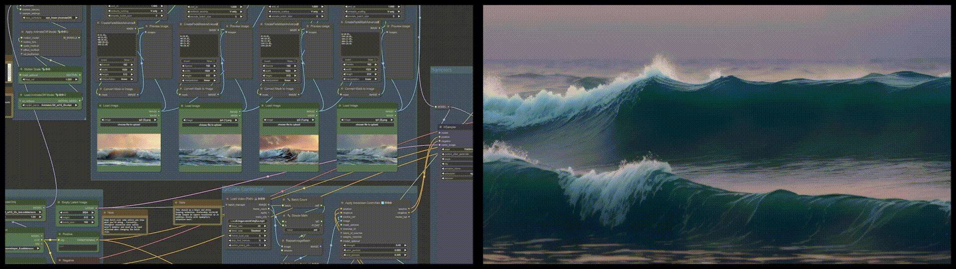Collapse the Empty Latent Image node via title dot
The height and width of the screenshot is (269, 956).
[x=59, y=202]
